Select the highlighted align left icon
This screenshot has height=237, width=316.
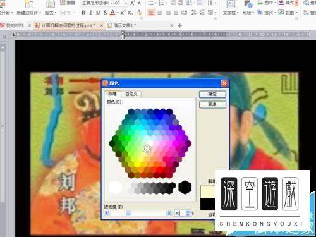coord(151,13)
